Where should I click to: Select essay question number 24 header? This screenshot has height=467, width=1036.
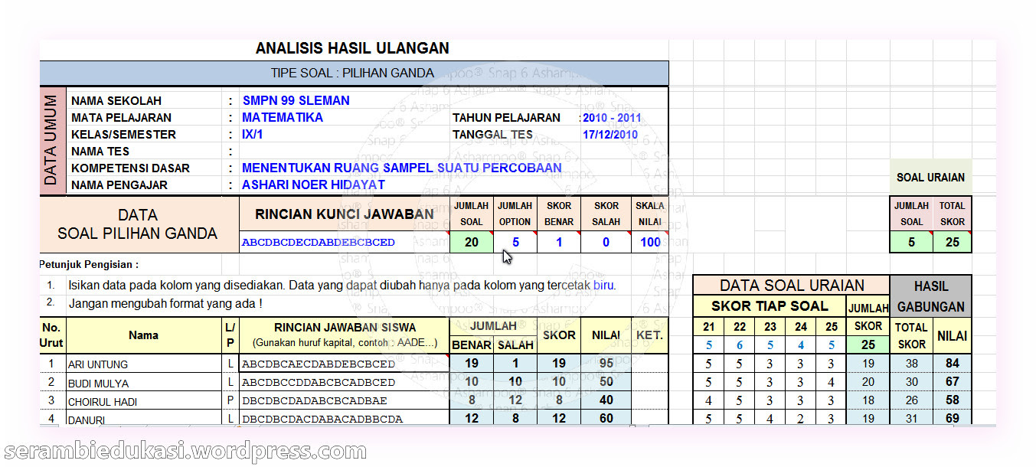(801, 327)
